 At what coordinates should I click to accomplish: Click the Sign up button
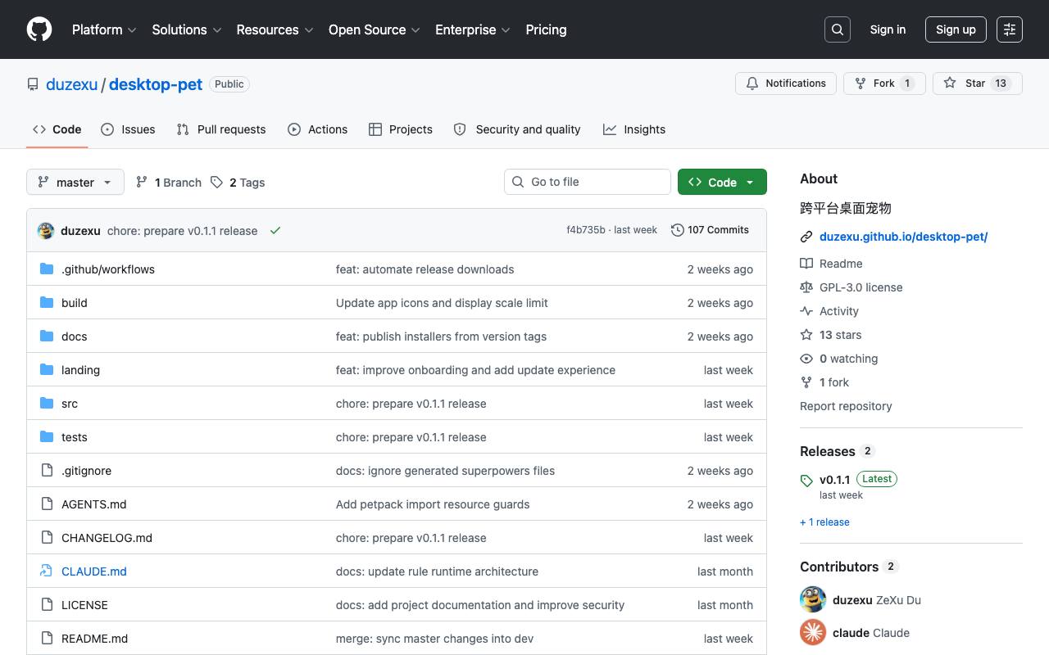tap(956, 29)
